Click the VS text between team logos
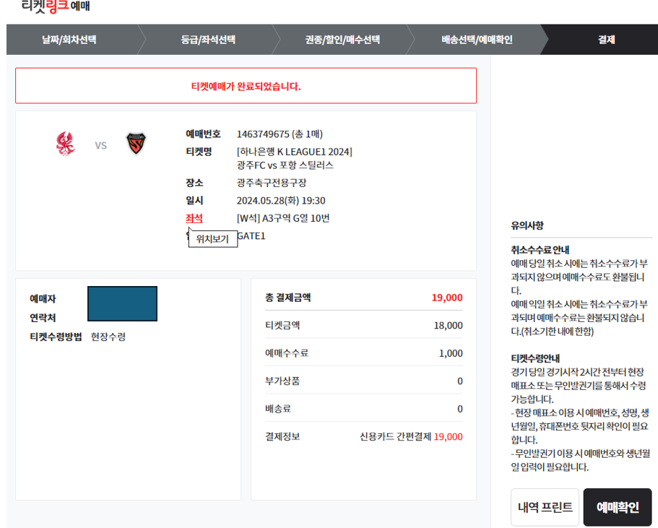Image resolution: width=658 pixels, height=528 pixels. click(100, 146)
